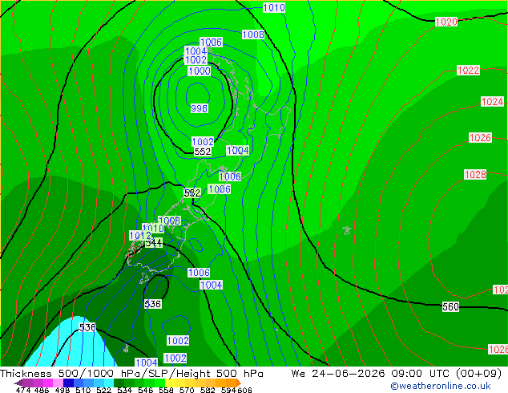The width and height of the screenshot is (508, 393).
Task: Click the 582 legend value
Action: tap(208, 390)
